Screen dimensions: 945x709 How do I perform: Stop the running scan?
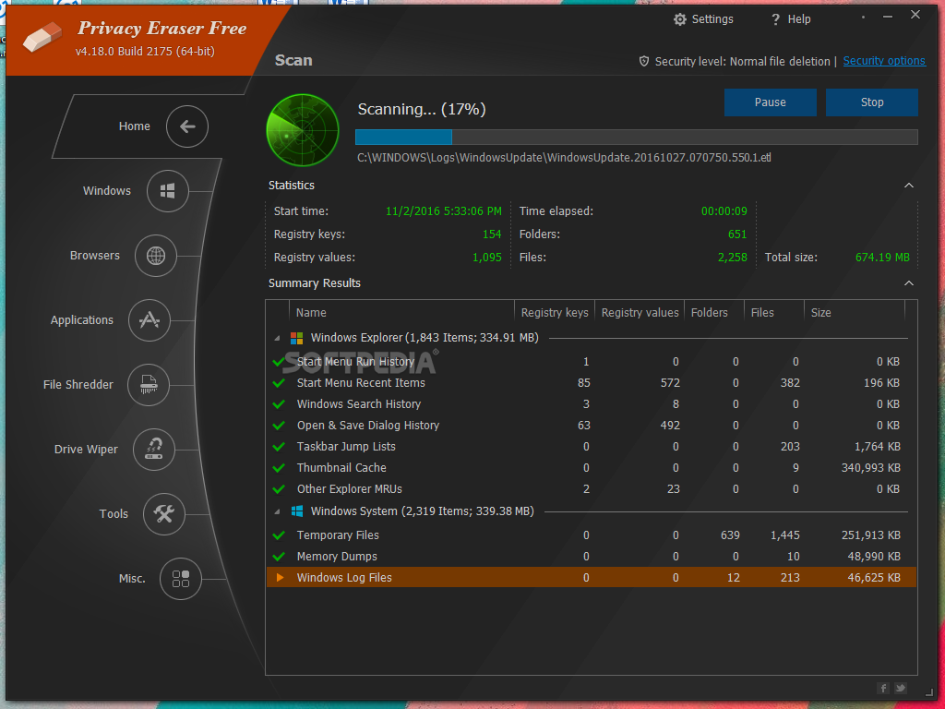(872, 102)
